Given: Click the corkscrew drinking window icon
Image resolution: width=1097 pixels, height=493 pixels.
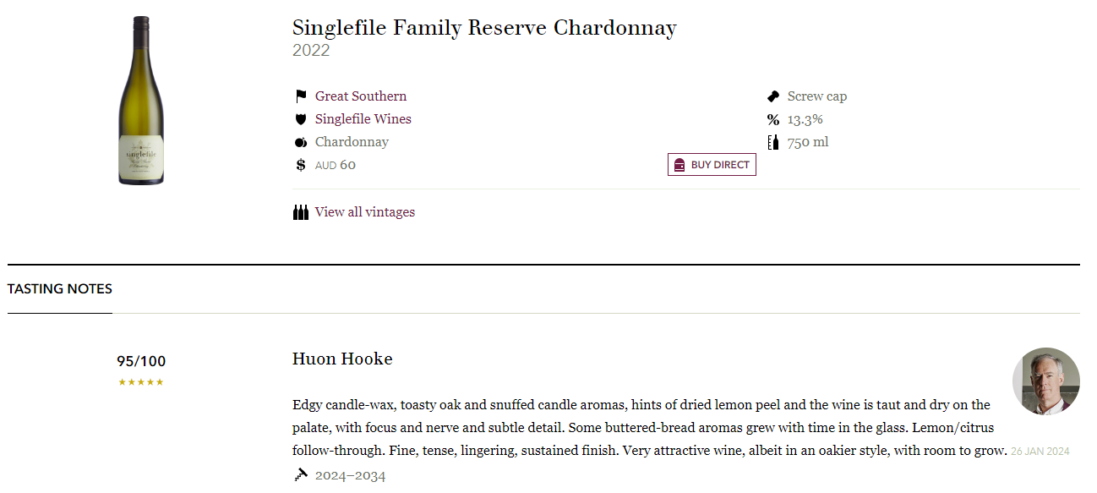Looking at the screenshot, I should [301, 475].
